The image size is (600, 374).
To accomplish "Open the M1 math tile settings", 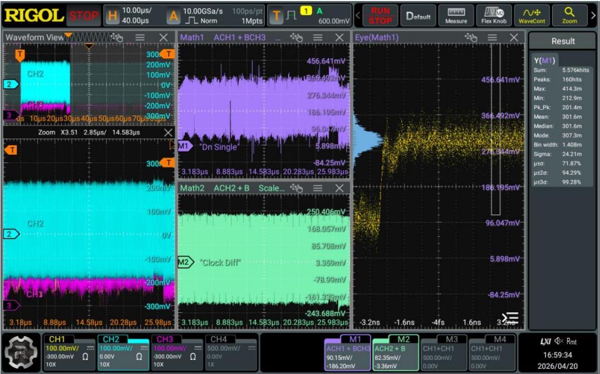I will pos(348,352).
